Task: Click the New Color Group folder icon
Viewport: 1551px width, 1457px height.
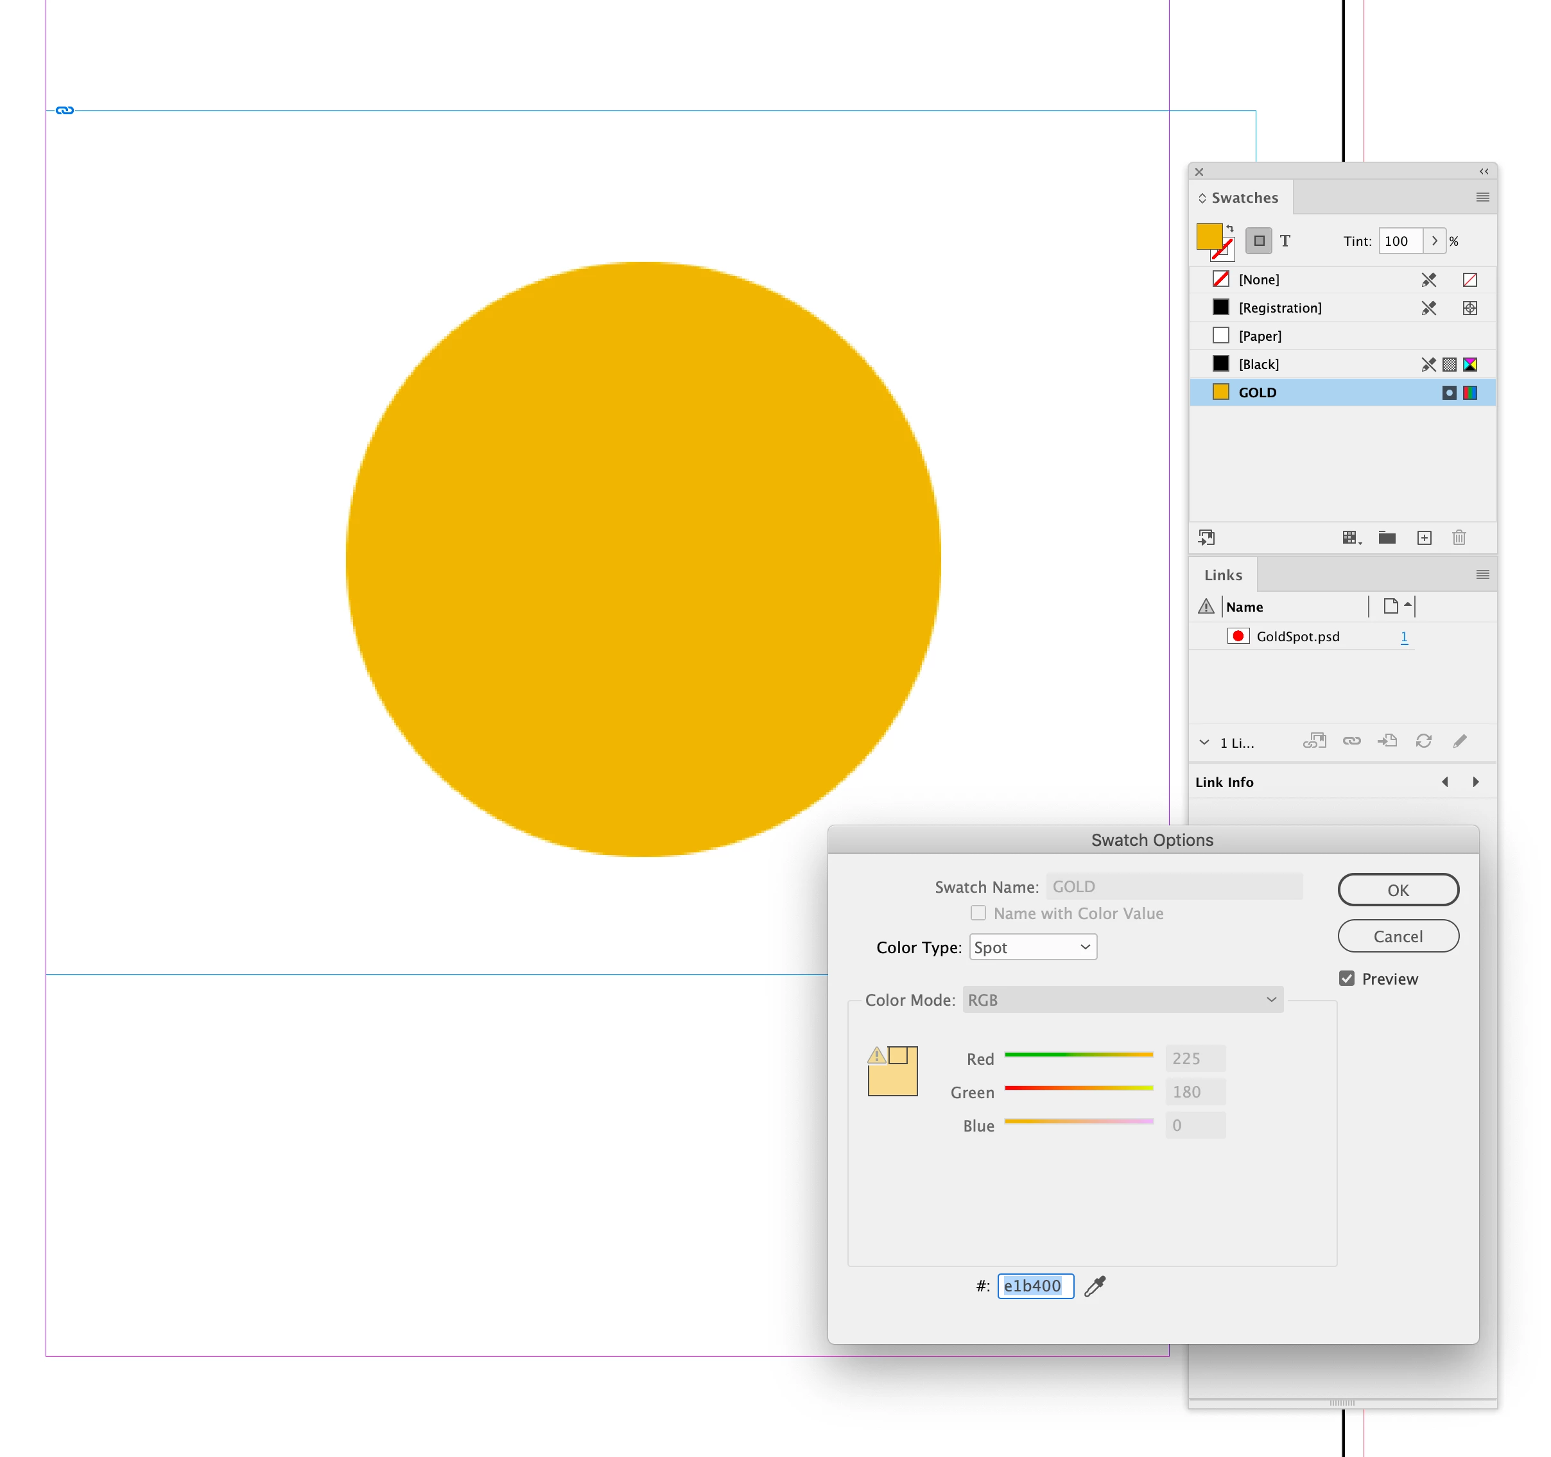Action: tap(1387, 538)
